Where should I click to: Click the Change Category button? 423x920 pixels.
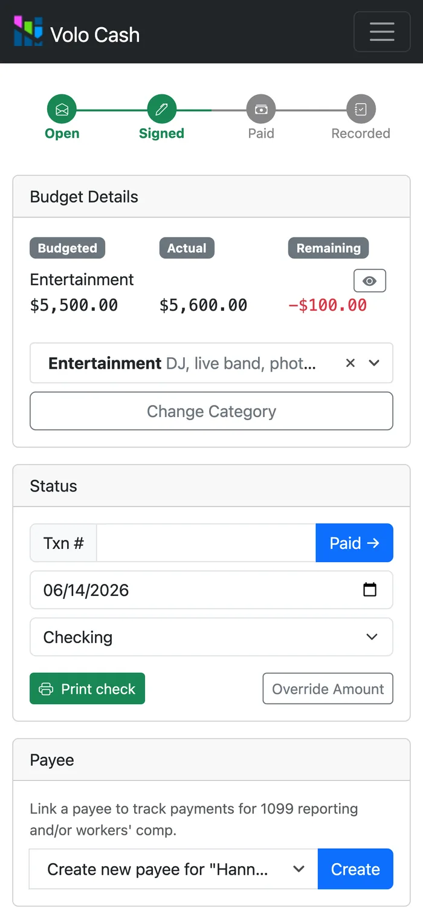pos(211,411)
